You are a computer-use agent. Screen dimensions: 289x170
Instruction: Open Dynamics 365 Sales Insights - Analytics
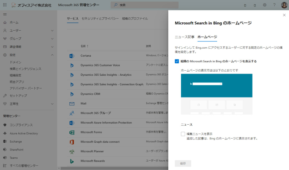coord(106,75)
